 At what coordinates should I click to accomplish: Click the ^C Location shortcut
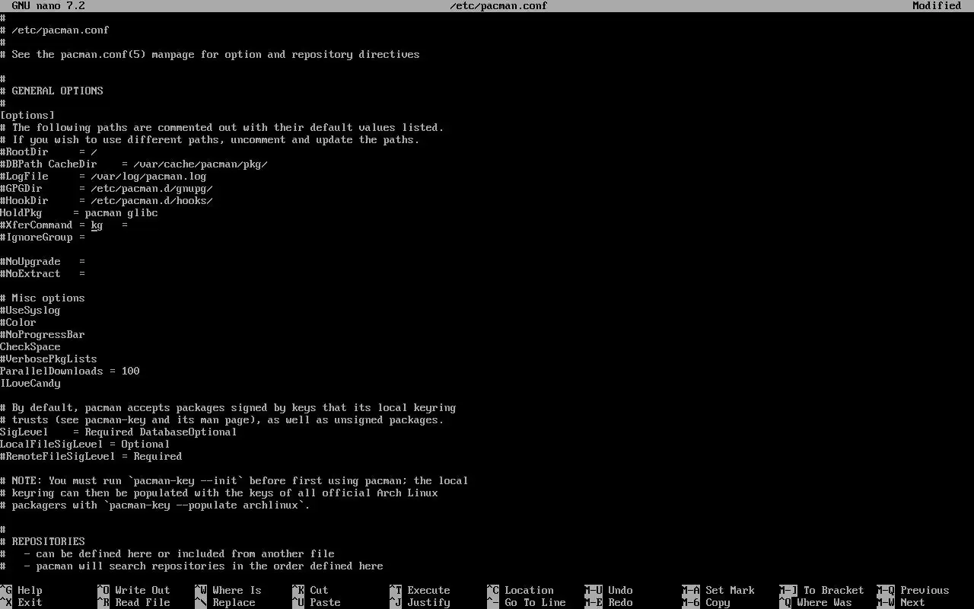coord(520,590)
